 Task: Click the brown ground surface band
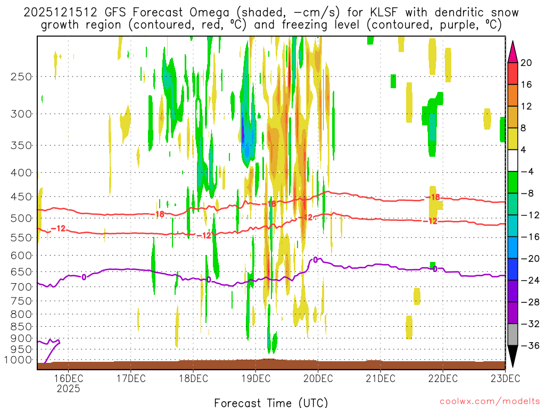point(271,365)
